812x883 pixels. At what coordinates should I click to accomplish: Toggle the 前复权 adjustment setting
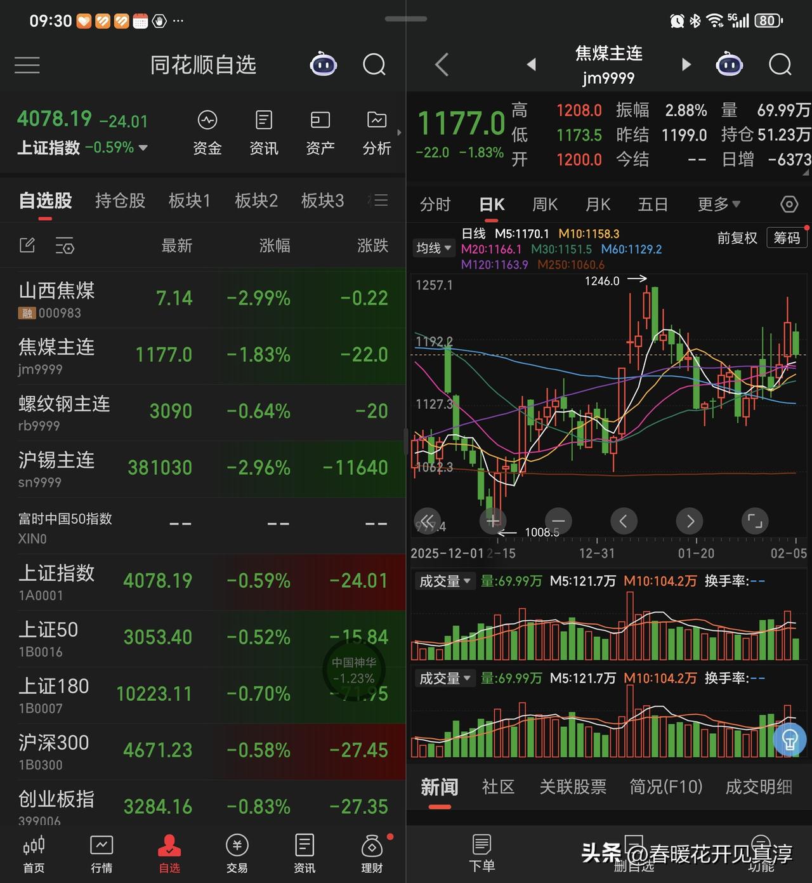coord(737,238)
